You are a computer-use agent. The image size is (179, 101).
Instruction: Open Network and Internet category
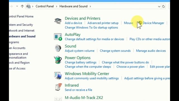coord(22,31)
